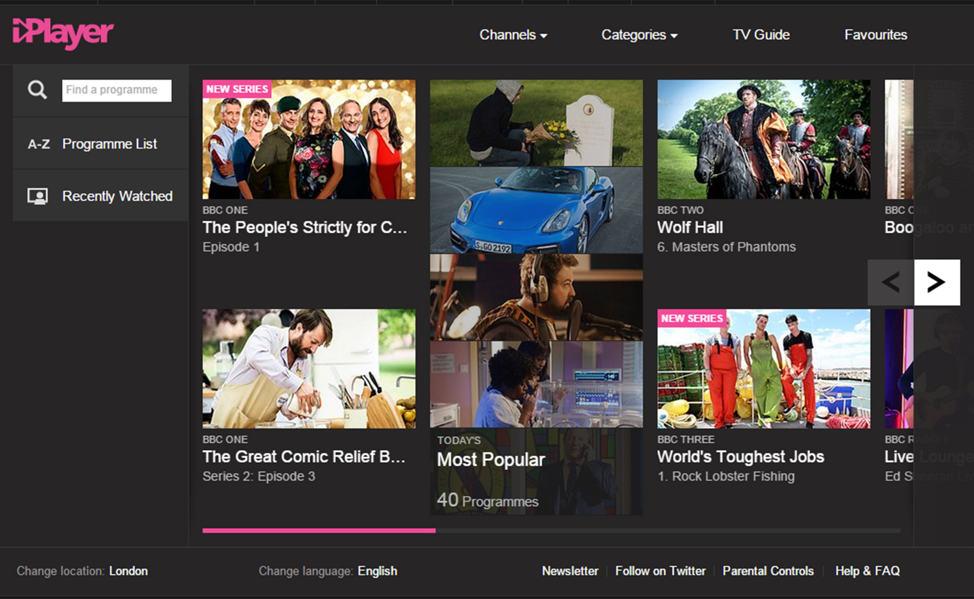Click the Find a programme search field
The image size is (974, 599).
[x=115, y=89]
